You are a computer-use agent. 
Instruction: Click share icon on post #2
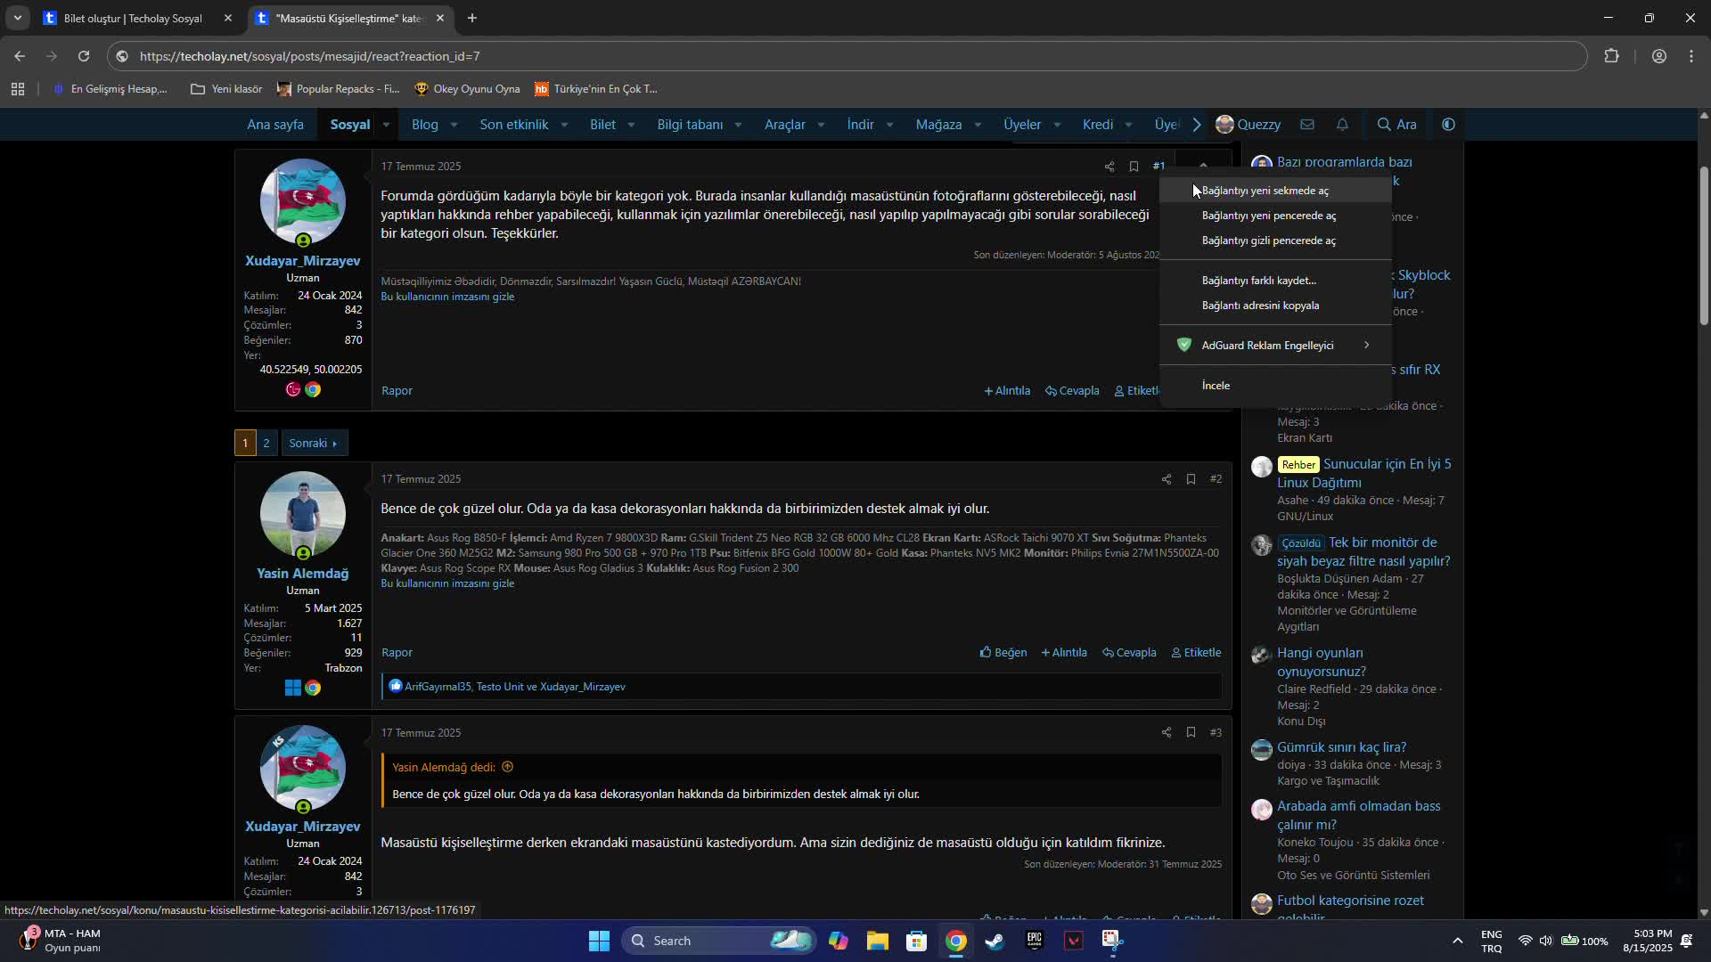(x=1166, y=479)
